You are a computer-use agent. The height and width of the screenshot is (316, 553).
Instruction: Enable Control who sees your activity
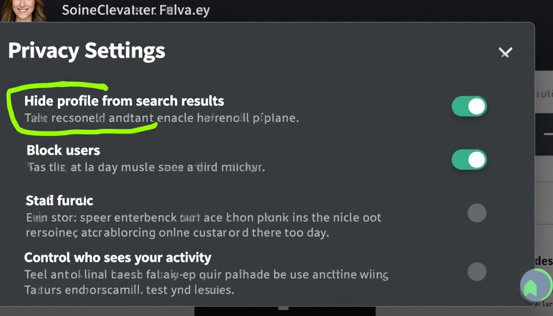pyautogui.click(x=477, y=272)
